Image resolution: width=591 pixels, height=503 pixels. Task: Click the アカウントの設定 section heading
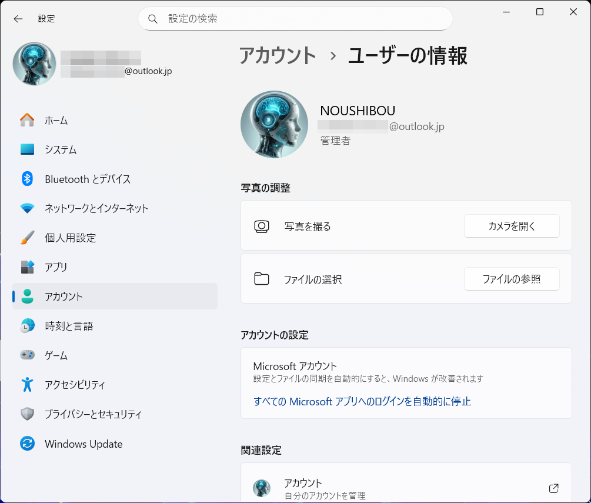pyautogui.click(x=275, y=335)
